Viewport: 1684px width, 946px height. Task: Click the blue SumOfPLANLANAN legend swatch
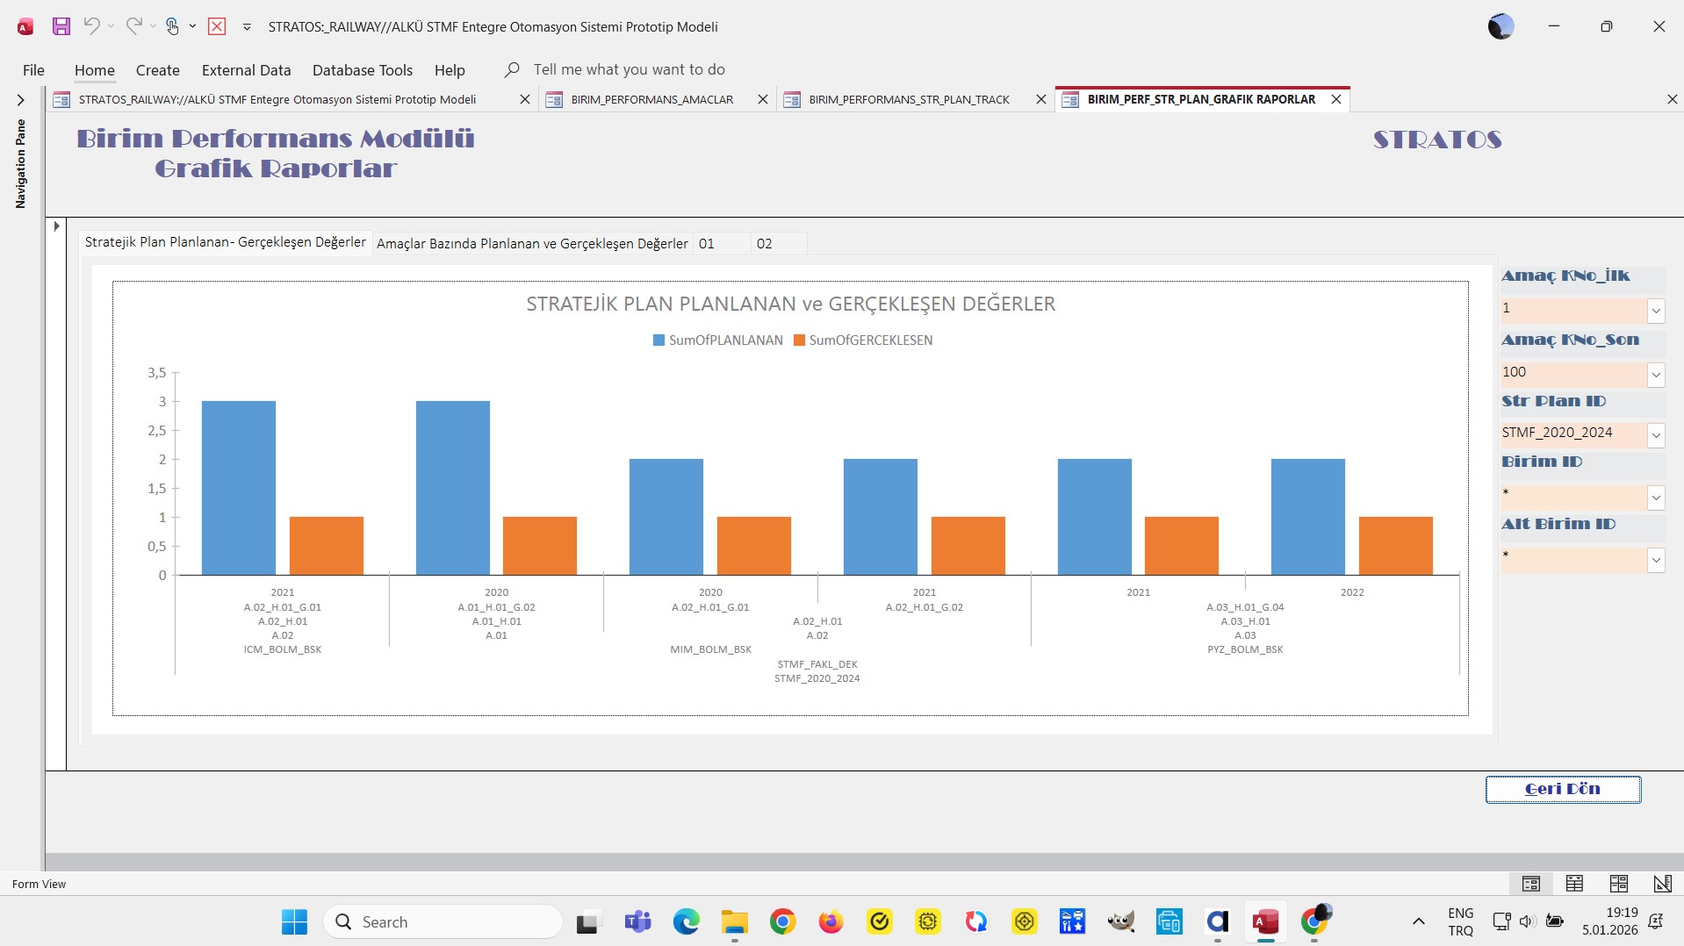(658, 340)
